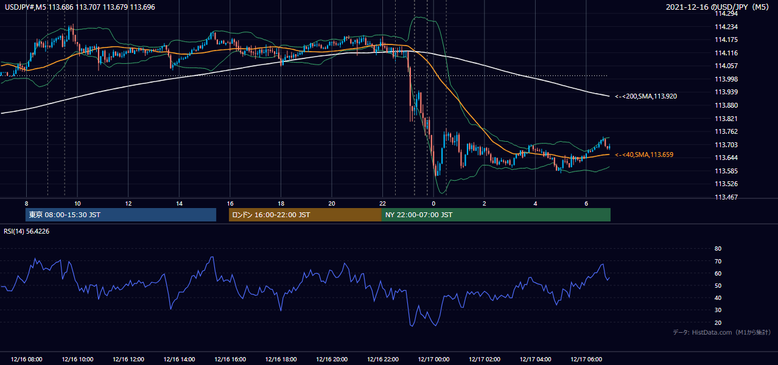Click hour label 12 under price chart
778x365 pixels.
(128, 203)
